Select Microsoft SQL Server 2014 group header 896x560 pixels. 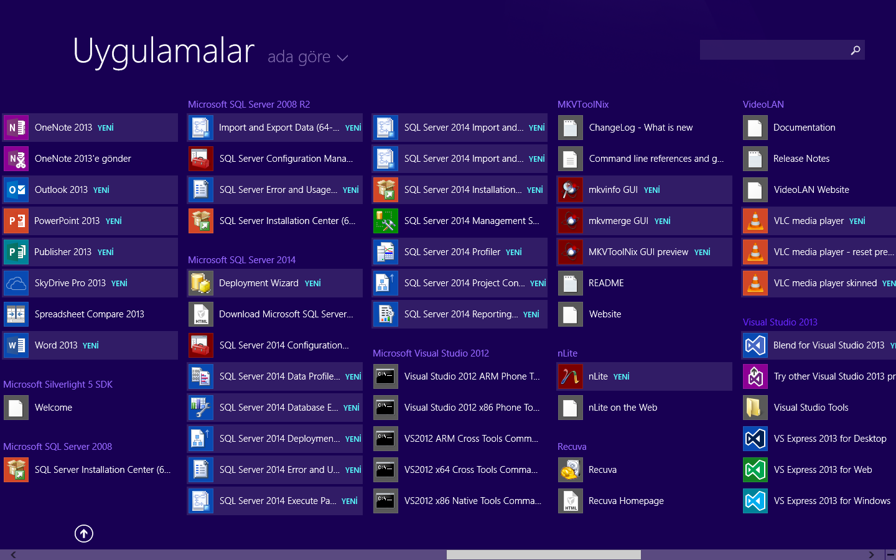point(241,260)
